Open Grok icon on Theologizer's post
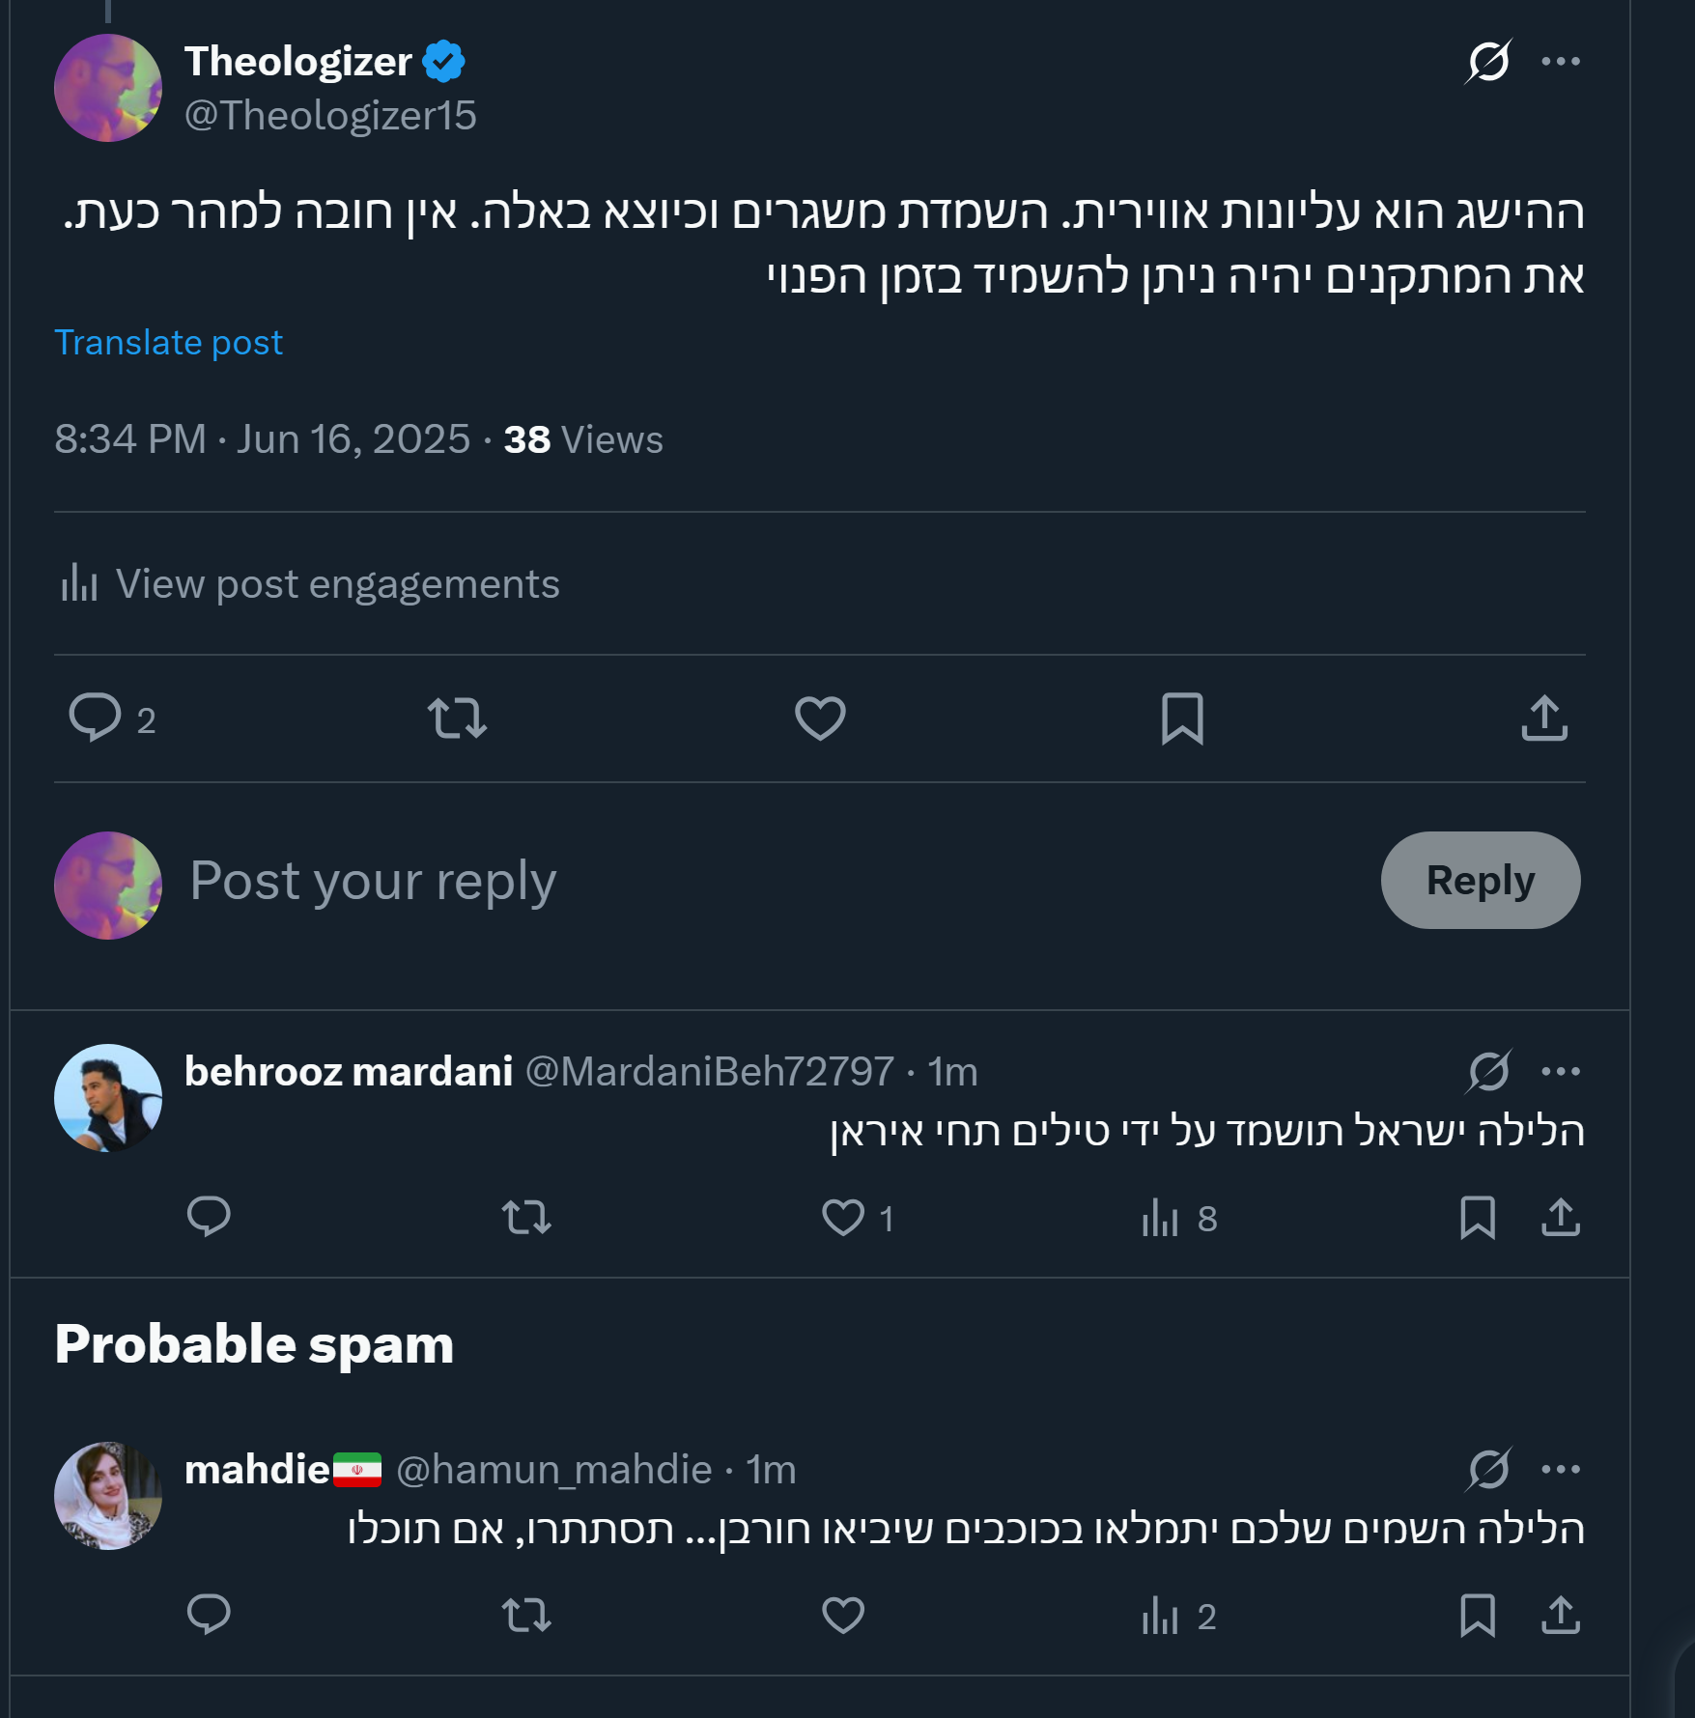The image size is (1695, 1718). pos(1487,62)
